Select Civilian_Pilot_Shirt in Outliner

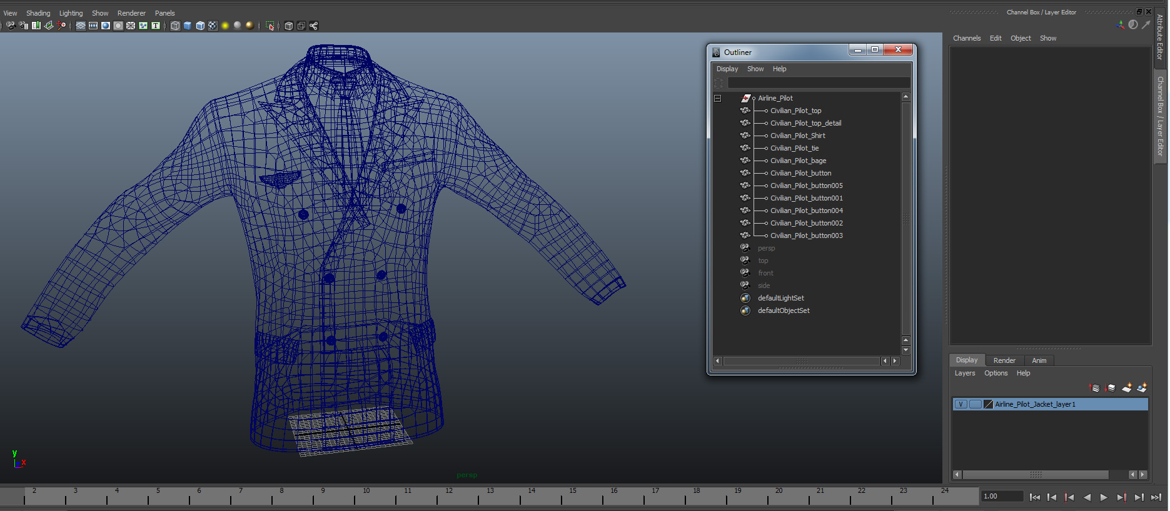(797, 136)
